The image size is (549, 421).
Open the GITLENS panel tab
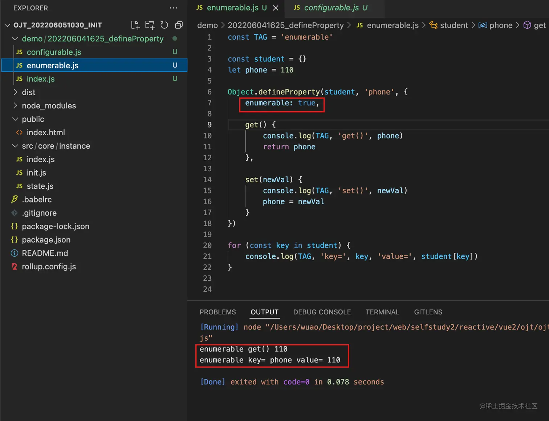coord(428,312)
